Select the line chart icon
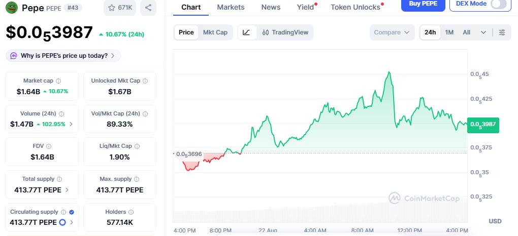518x236 pixels. (x=246, y=32)
